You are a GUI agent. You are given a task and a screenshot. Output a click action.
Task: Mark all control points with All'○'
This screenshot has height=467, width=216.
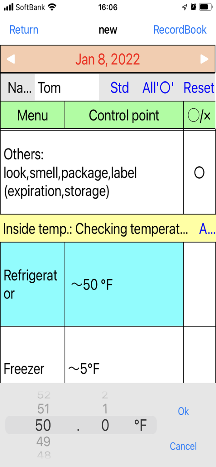(157, 87)
